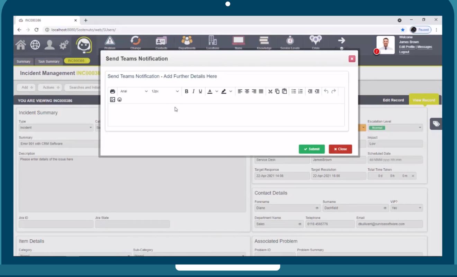This screenshot has width=457, height=277.
Task: Click James Brown profile photo thumbnail
Action: [386, 45]
